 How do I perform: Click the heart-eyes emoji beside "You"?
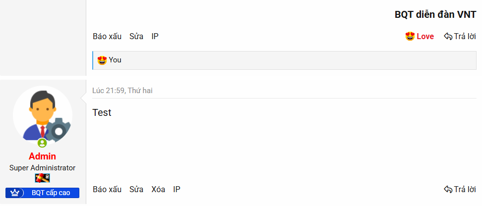point(103,60)
